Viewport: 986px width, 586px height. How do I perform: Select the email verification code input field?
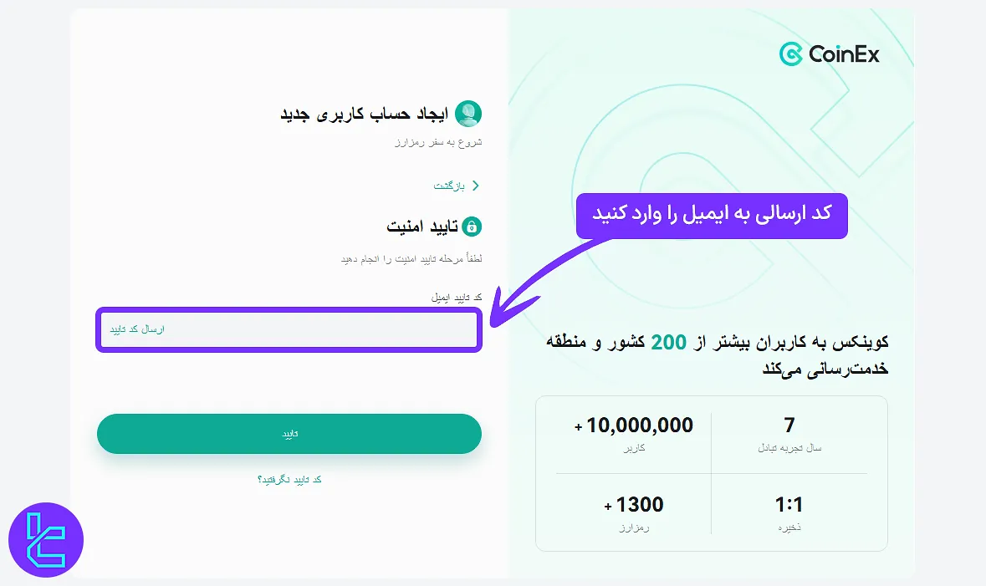[x=289, y=330]
